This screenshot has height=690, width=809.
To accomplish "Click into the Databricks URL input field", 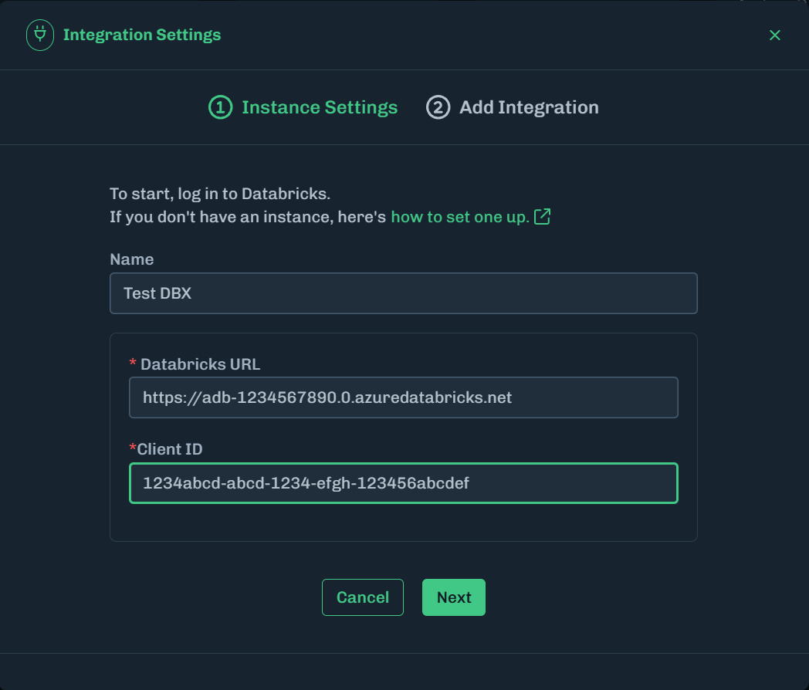I will [403, 397].
